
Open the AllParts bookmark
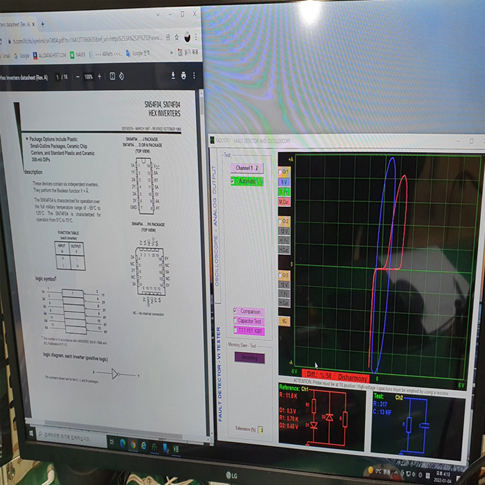105,54
